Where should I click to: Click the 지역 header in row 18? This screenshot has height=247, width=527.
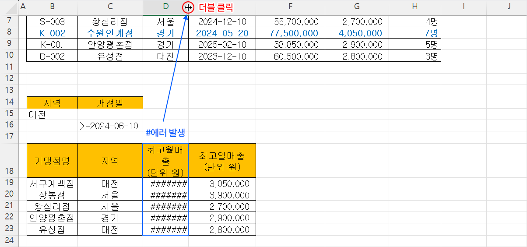tap(110, 160)
